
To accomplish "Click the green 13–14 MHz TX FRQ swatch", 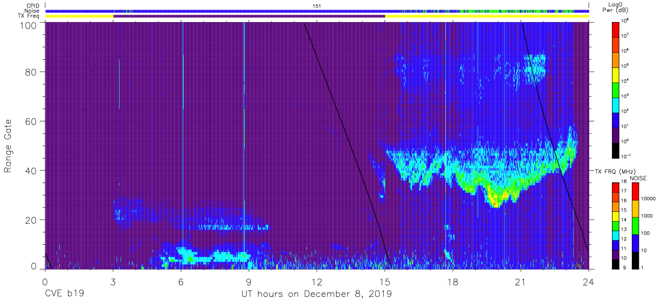I will pyautogui.click(x=616, y=225).
